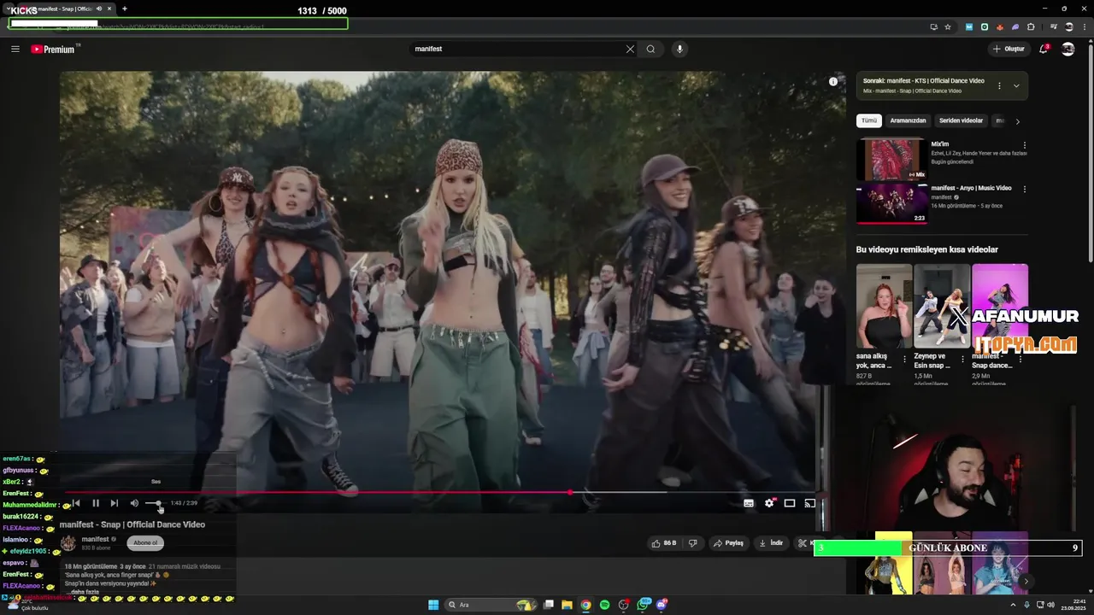Open the Mix'im playlist thumbnail
This screenshot has height=615, width=1094.
pyautogui.click(x=891, y=159)
